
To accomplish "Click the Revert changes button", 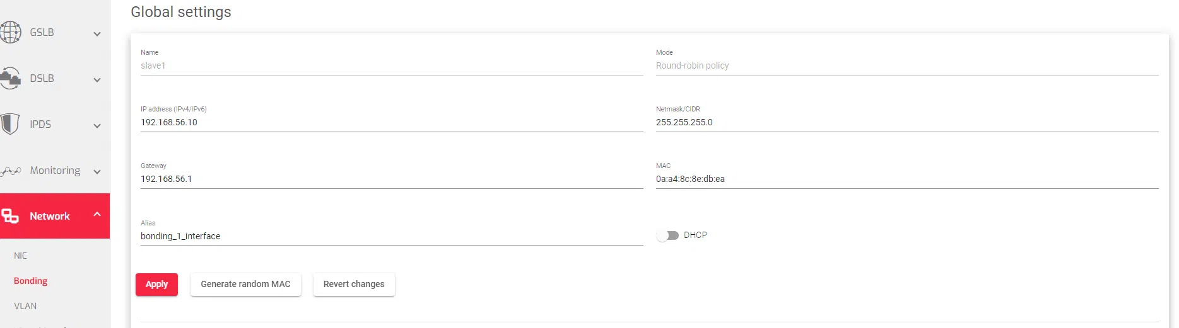I will tap(354, 284).
